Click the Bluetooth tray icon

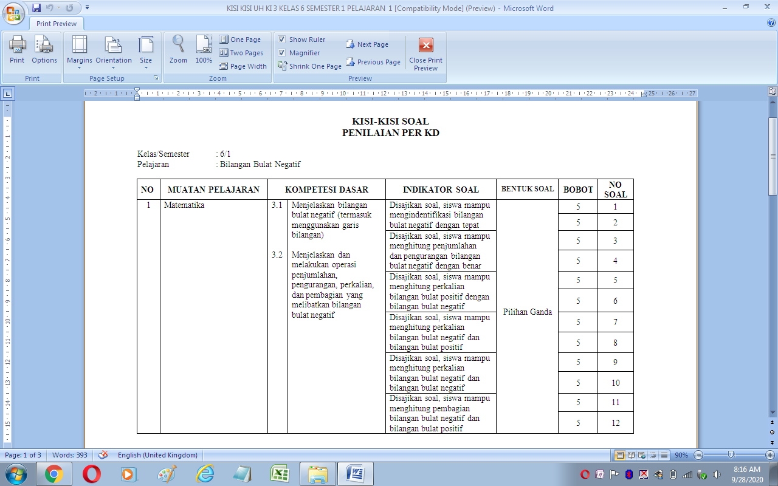[629, 474]
